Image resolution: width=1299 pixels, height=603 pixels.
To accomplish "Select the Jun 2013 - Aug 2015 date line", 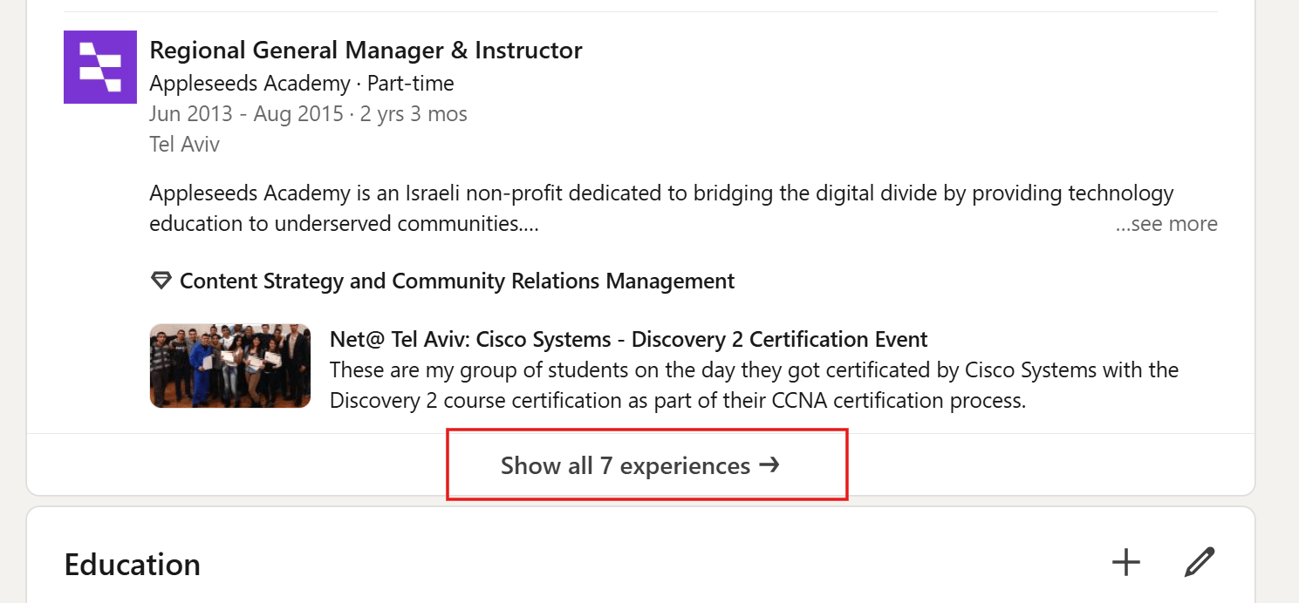I will point(246,114).
